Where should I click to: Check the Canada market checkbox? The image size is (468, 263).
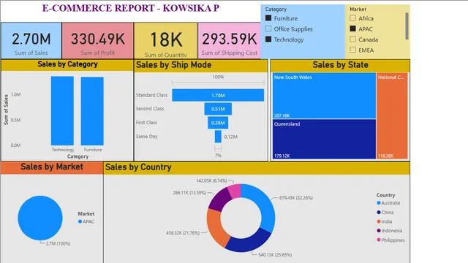pos(352,39)
